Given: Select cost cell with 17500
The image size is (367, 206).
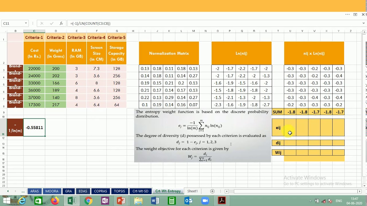Looking at the screenshot, I should point(34,105).
